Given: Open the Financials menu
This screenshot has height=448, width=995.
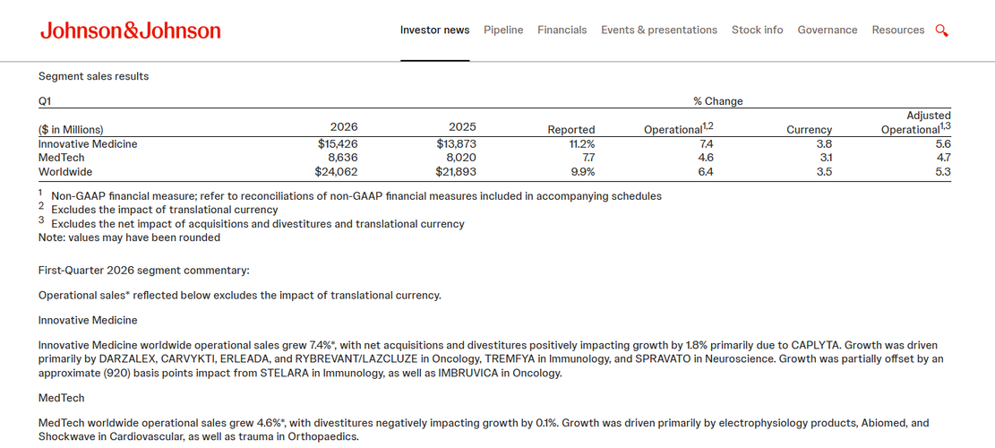Looking at the screenshot, I should [x=562, y=30].
